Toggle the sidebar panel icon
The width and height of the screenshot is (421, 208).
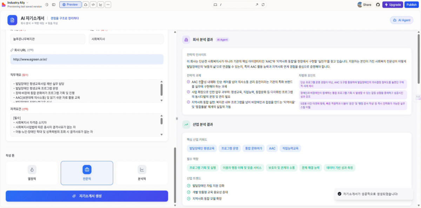[x=54, y=5]
